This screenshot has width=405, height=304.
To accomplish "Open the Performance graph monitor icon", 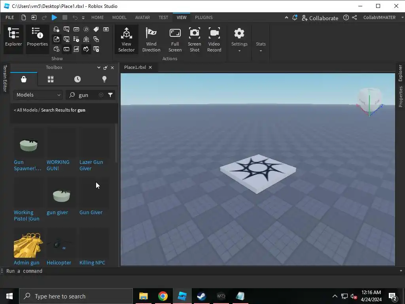I will [76, 29].
